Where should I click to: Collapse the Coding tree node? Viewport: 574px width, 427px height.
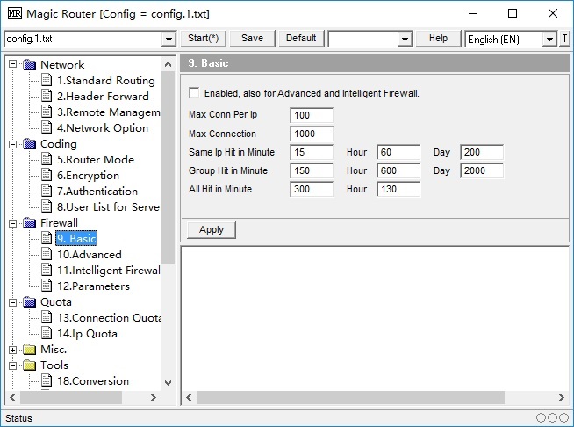pyautogui.click(x=12, y=144)
